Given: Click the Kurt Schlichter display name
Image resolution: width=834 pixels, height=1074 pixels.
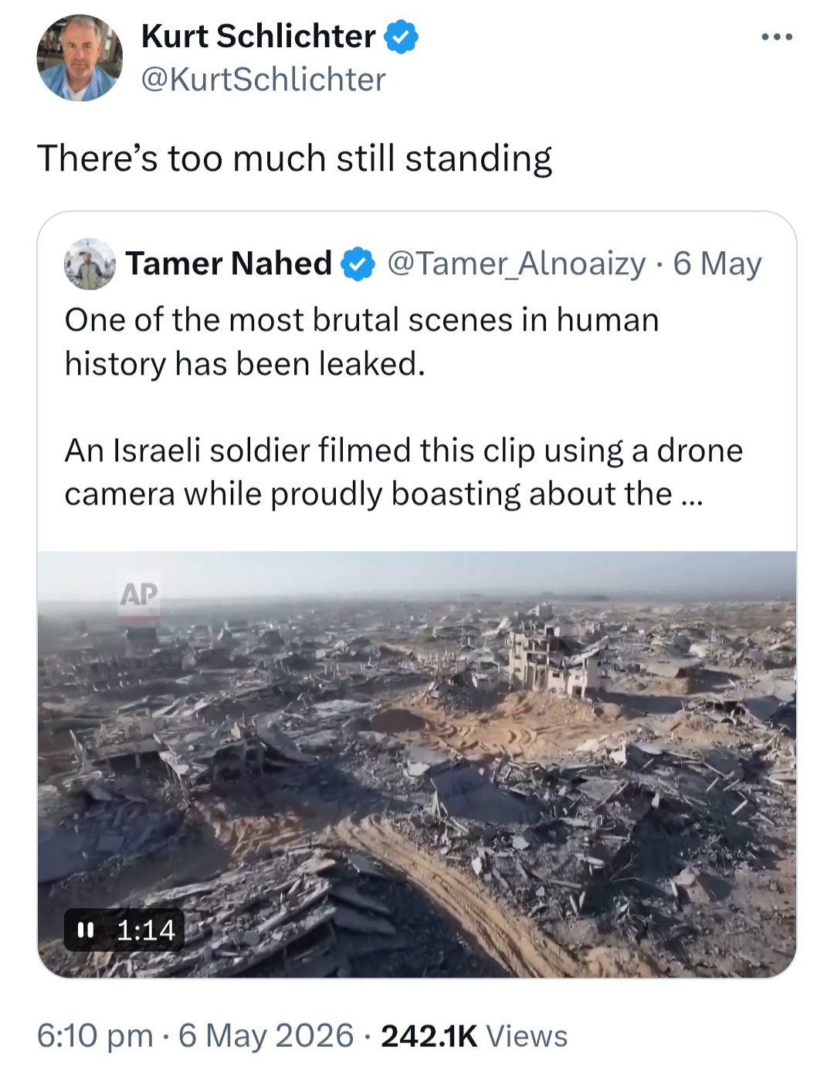Looking at the screenshot, I should click(258, 36).
